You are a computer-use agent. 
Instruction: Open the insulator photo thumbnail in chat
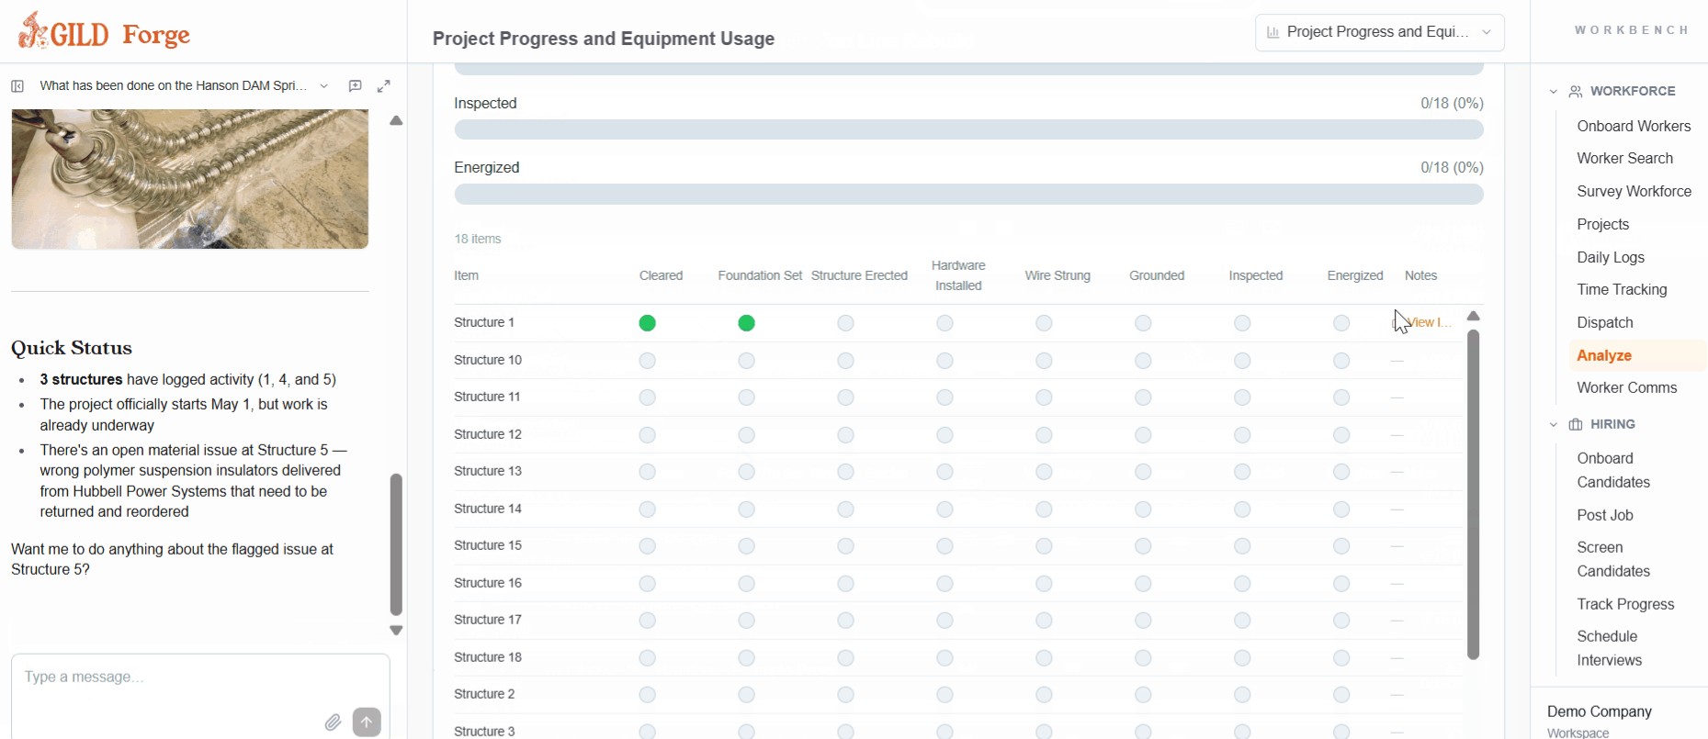tap(190, 179)
